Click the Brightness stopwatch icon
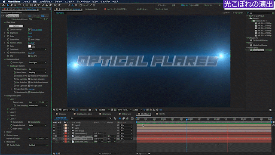Screen dimensions: 275x155 pos(8,33)
